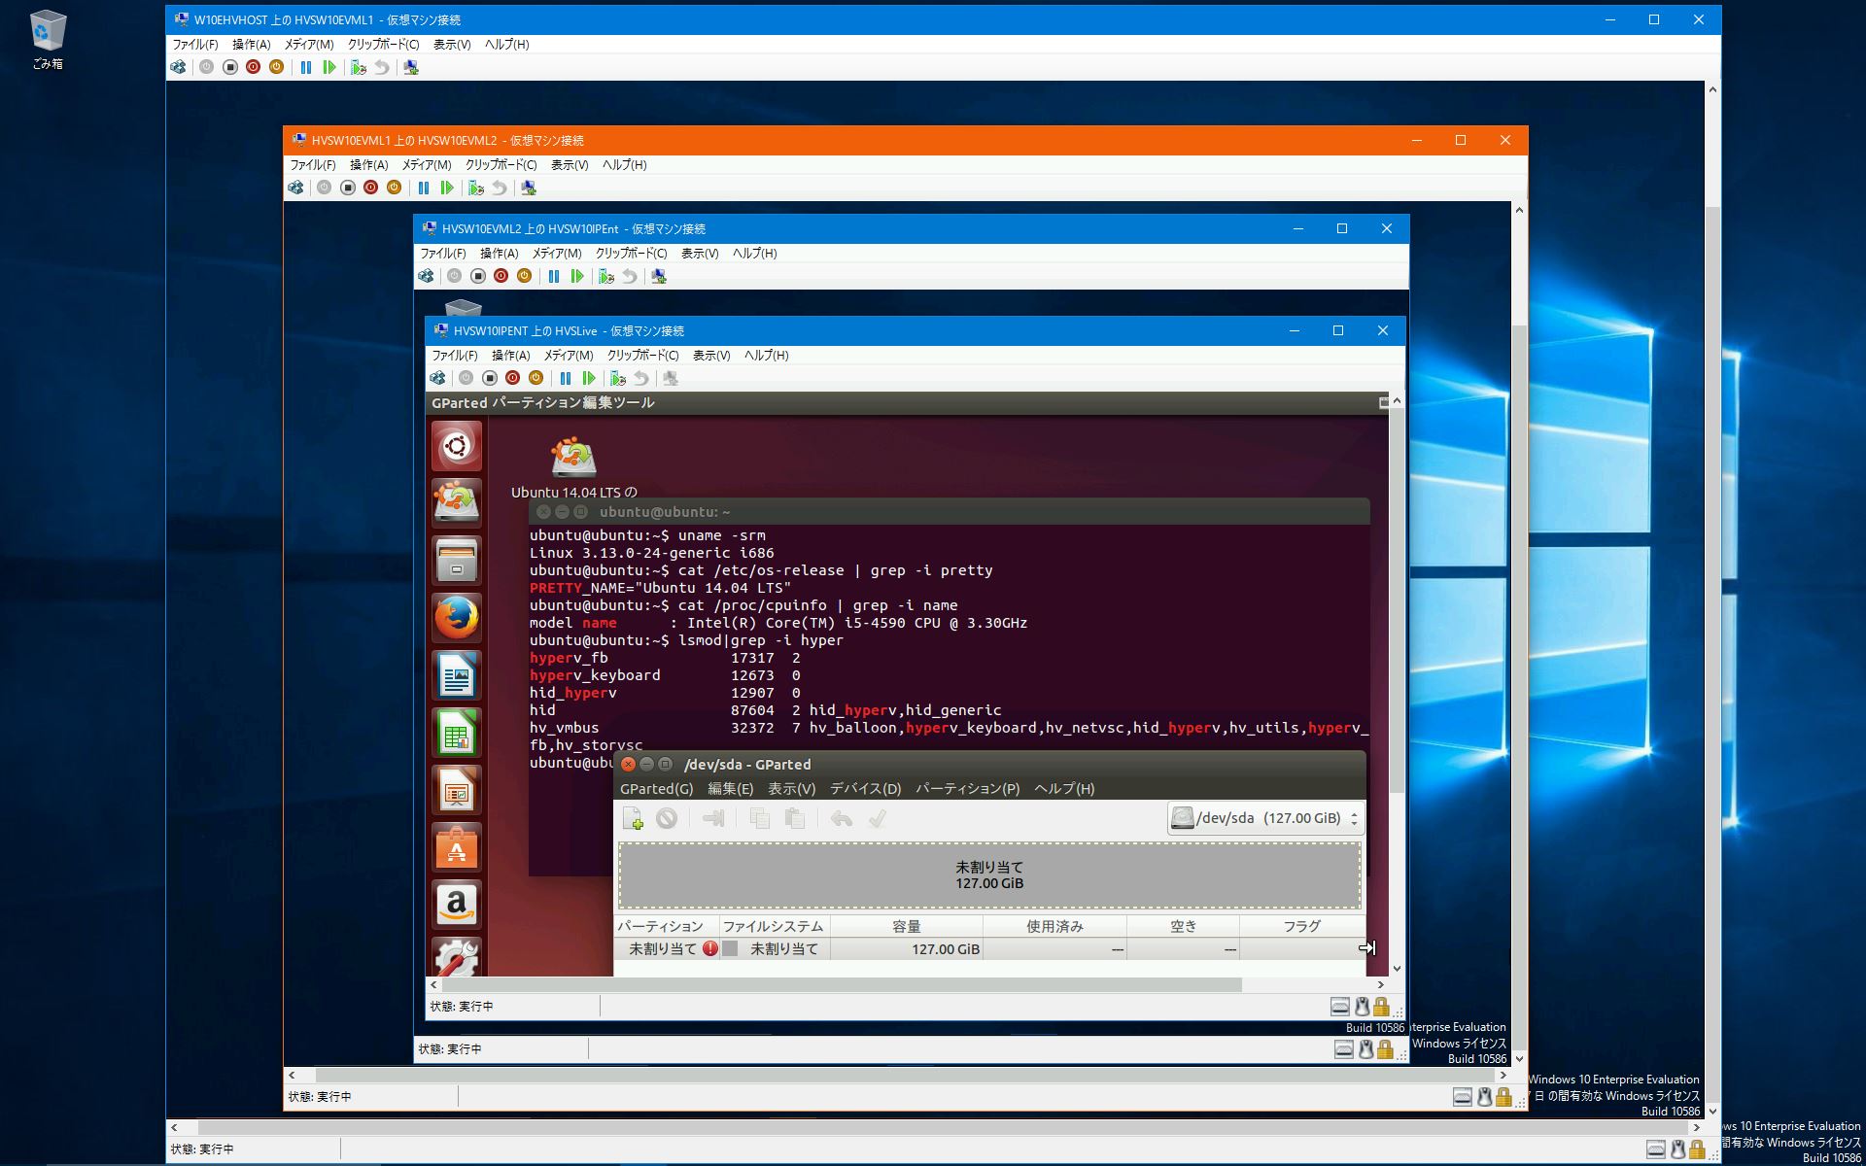Viewport: 1866px width, 1166px height.
Task: Click GParted copy partition icon
Action: 760,819
